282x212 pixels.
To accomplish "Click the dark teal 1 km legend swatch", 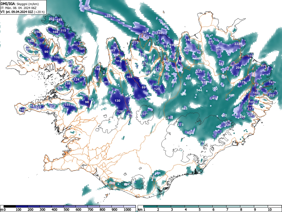I will pos(150,206).
